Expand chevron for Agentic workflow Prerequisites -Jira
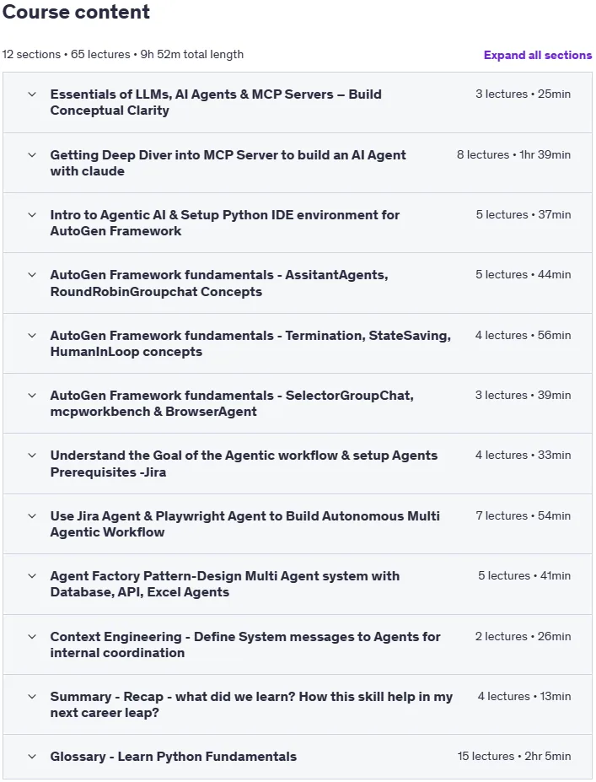 (32, 456)
